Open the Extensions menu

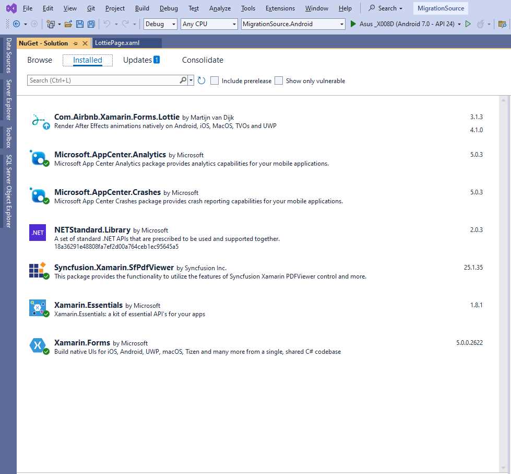click(280, 8)
